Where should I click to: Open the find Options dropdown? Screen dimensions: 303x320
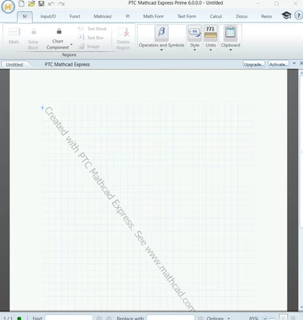218,318
